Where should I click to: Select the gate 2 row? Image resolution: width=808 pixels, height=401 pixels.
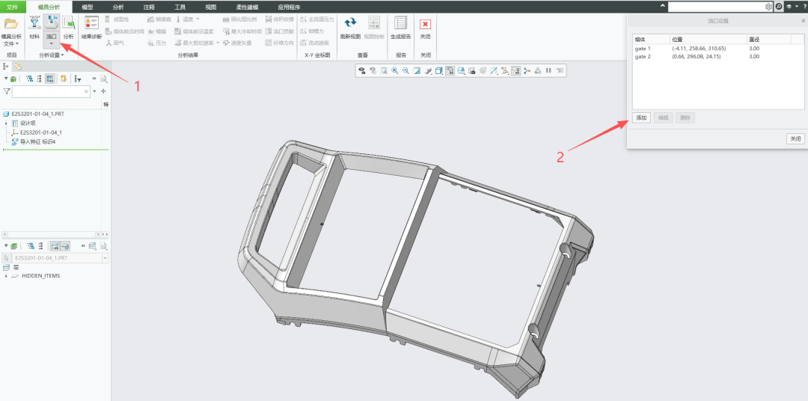tap(718, 56)
